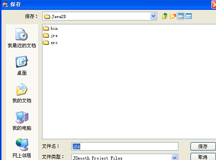Screen dimensions: 216x160
Task: Click the Java2D folder icon in location box
Action: tap(47, 17)
